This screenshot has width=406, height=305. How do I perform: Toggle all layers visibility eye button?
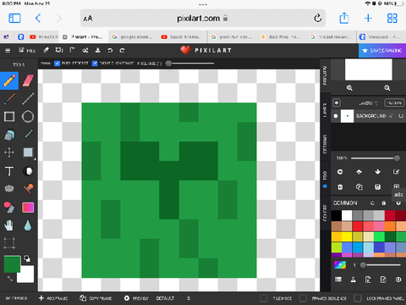point(337,103)
